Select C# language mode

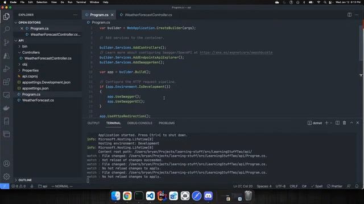point(304,186)
